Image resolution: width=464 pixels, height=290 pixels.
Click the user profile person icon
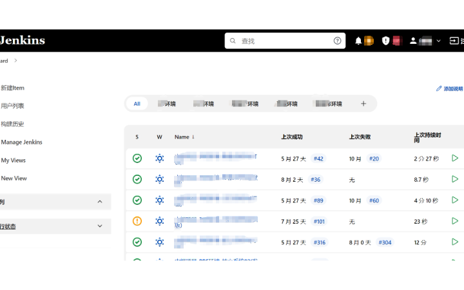pyautogui.click(x=413, y=41)
